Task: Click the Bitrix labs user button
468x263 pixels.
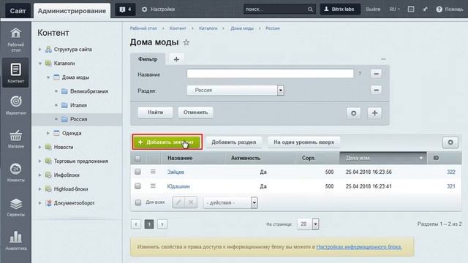Action: [x=340, y=9]
